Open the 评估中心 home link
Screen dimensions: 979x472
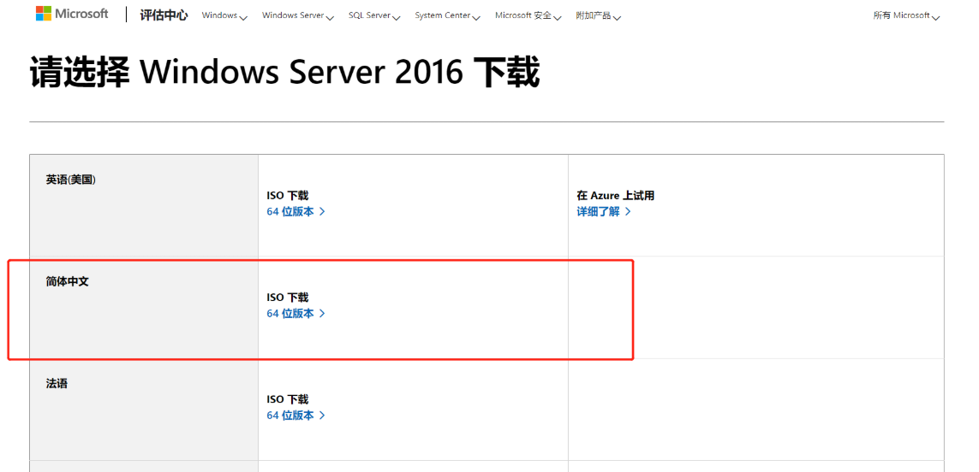click(x=164, y=15)
